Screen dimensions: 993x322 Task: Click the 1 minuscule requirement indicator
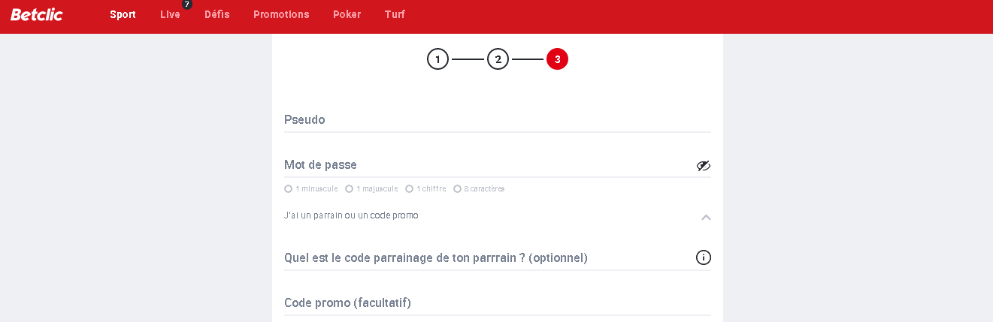(311, 189)
